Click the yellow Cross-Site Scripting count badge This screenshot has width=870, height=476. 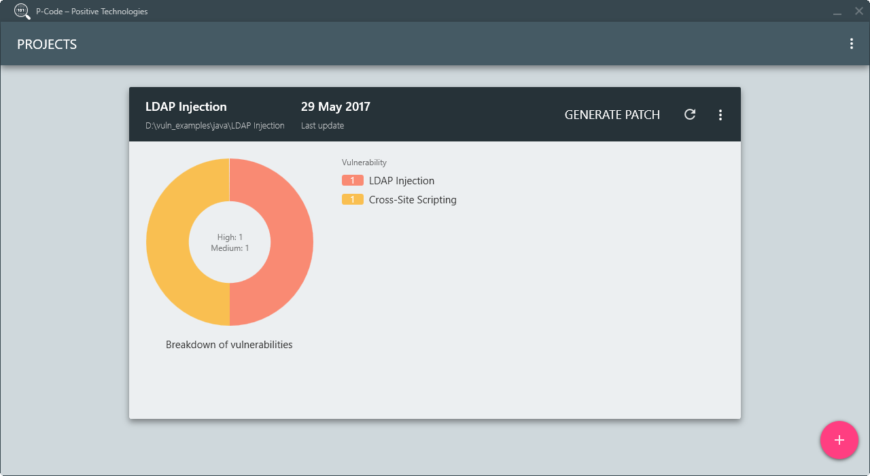[x=352, y=200]
